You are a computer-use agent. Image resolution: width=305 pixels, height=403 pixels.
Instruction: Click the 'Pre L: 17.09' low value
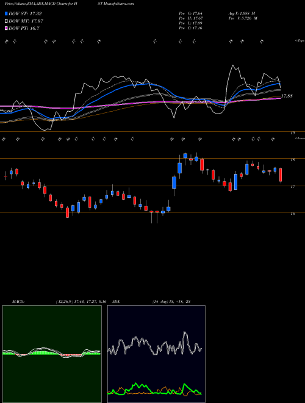191,23
